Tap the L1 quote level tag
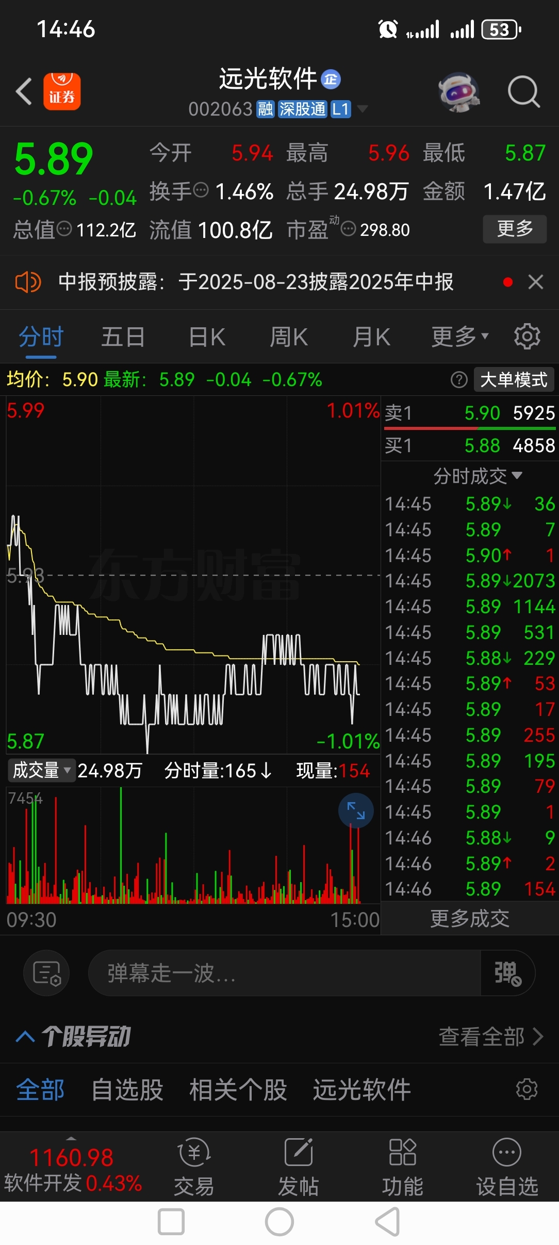This screenshot has height=1245, width=559. (x=341, y=109)
